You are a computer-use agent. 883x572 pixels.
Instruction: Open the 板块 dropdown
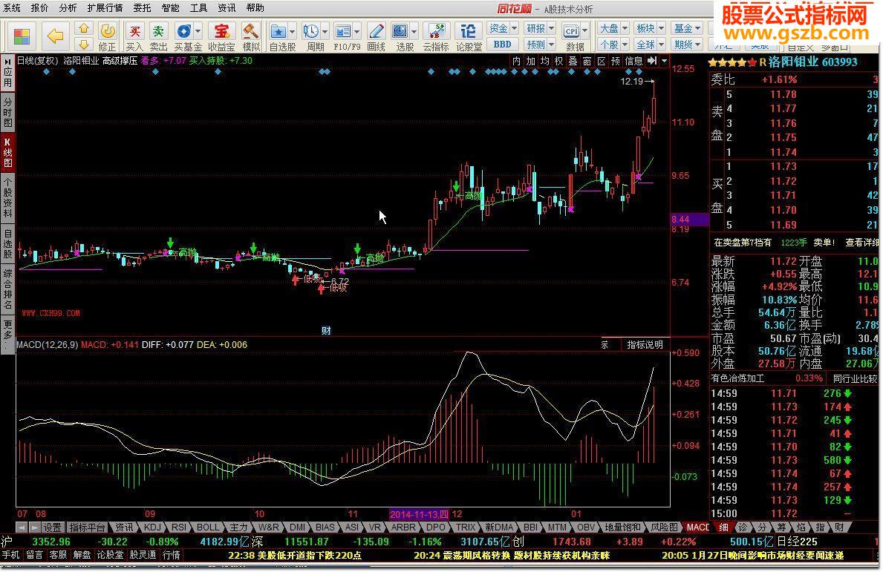(x=650, y=28)
